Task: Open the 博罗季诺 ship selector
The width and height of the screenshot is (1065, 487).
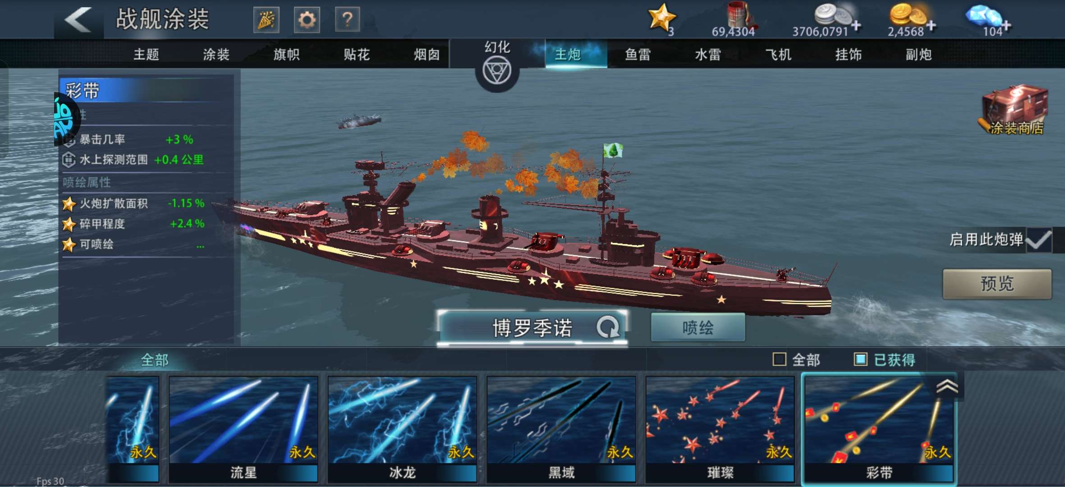Action: [532, 327]
